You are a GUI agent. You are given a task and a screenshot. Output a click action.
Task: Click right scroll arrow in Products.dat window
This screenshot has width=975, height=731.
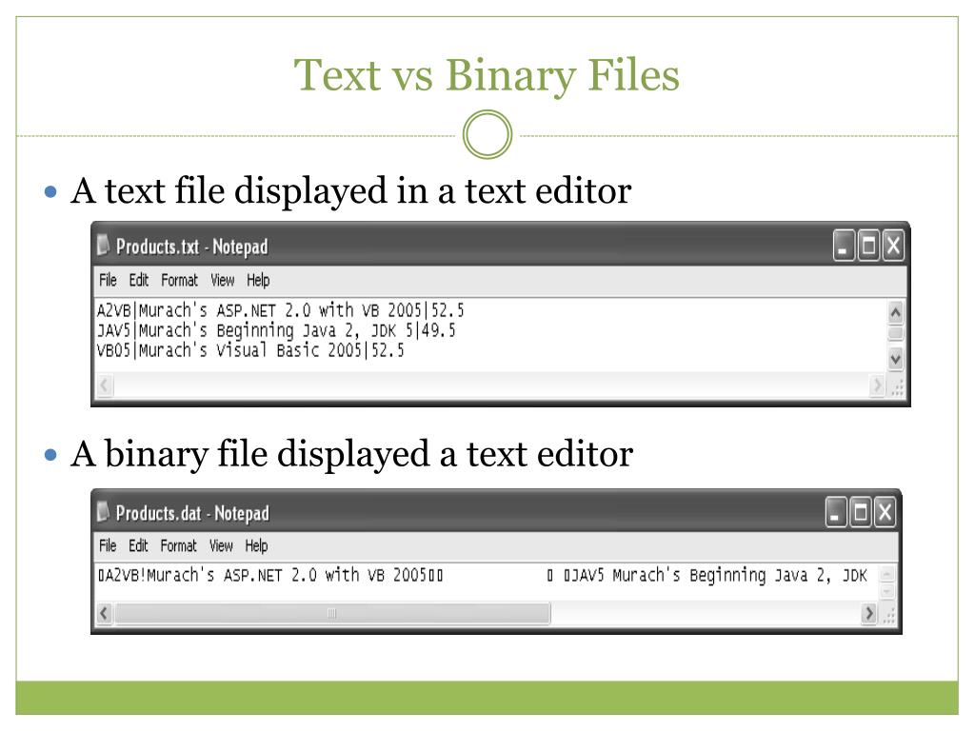(x=868, y=614)
